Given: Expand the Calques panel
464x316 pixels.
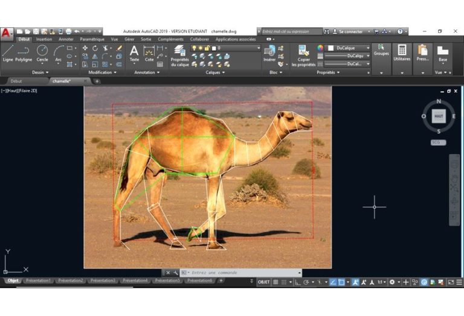Looking at the screenshot, I should pos(215,72).
